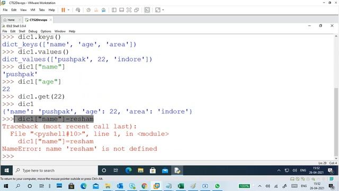Image resolution: width=339 pixels, height=191 pixels.
Task: Click the VMware icon on host taskbar
Action: tap(156, 186)
